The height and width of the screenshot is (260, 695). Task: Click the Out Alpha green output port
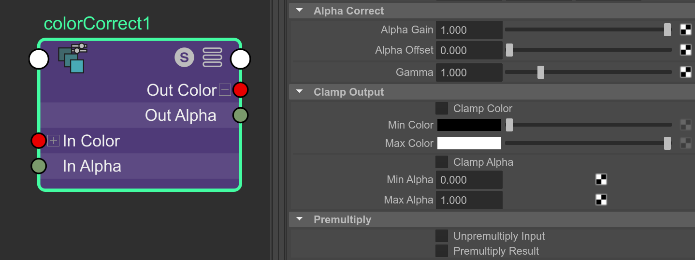coord(240,115)
